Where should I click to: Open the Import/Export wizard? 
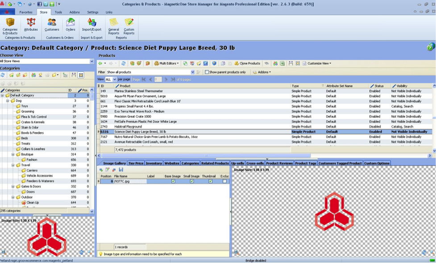[92, 25]
